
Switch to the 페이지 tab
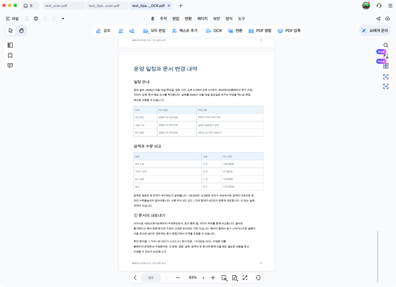coord(202,19)
